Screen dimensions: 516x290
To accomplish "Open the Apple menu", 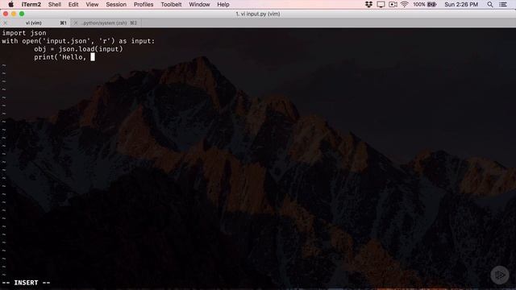I will [10, 4].
